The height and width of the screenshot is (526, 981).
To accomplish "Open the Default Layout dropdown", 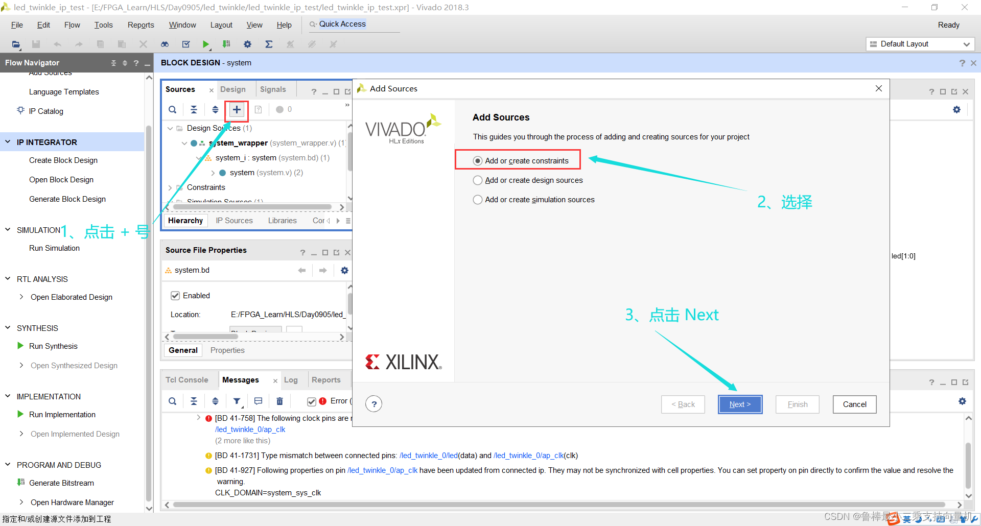I will click(920, 44).
